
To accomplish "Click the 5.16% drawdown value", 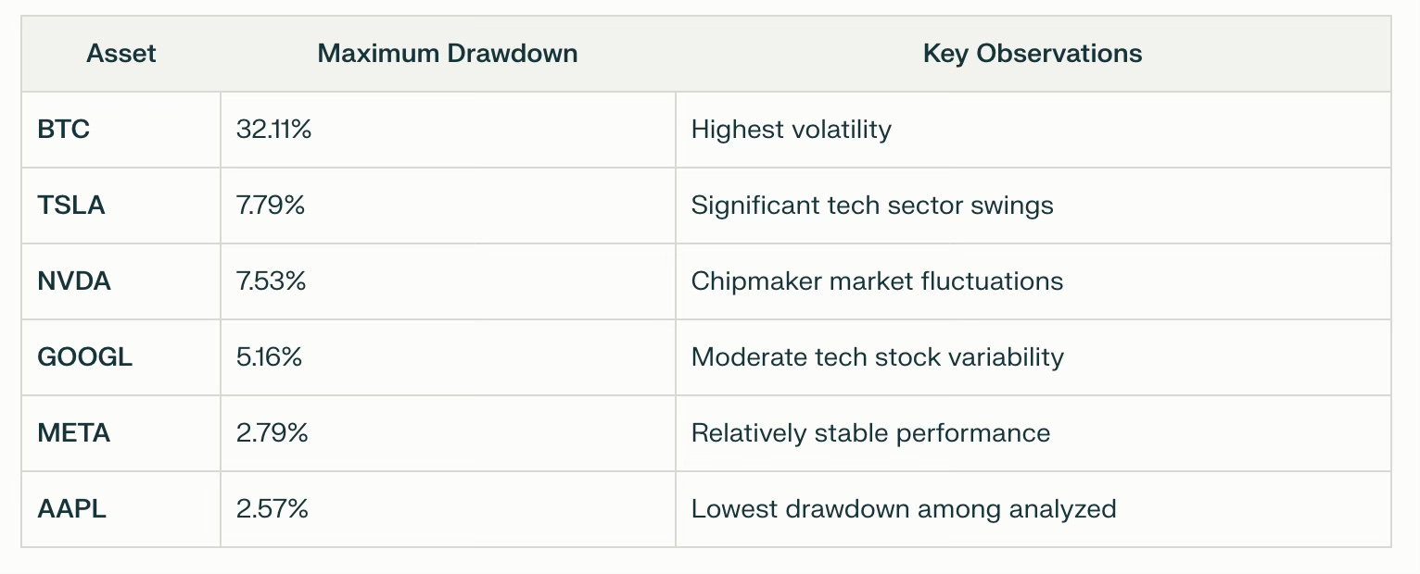I will pyautogui.click(x=269, y=357).
